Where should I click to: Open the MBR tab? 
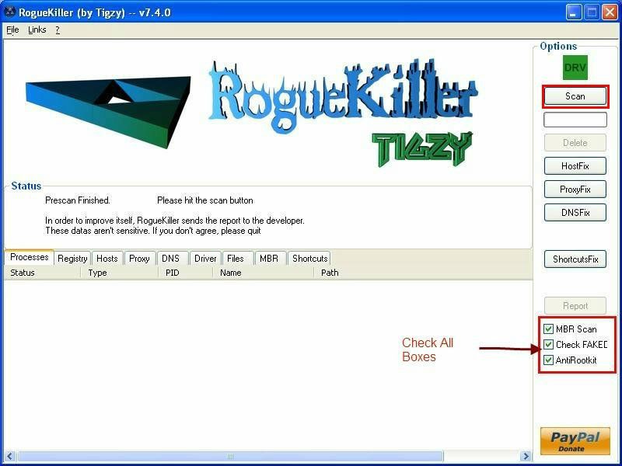[x=270, y=258]
